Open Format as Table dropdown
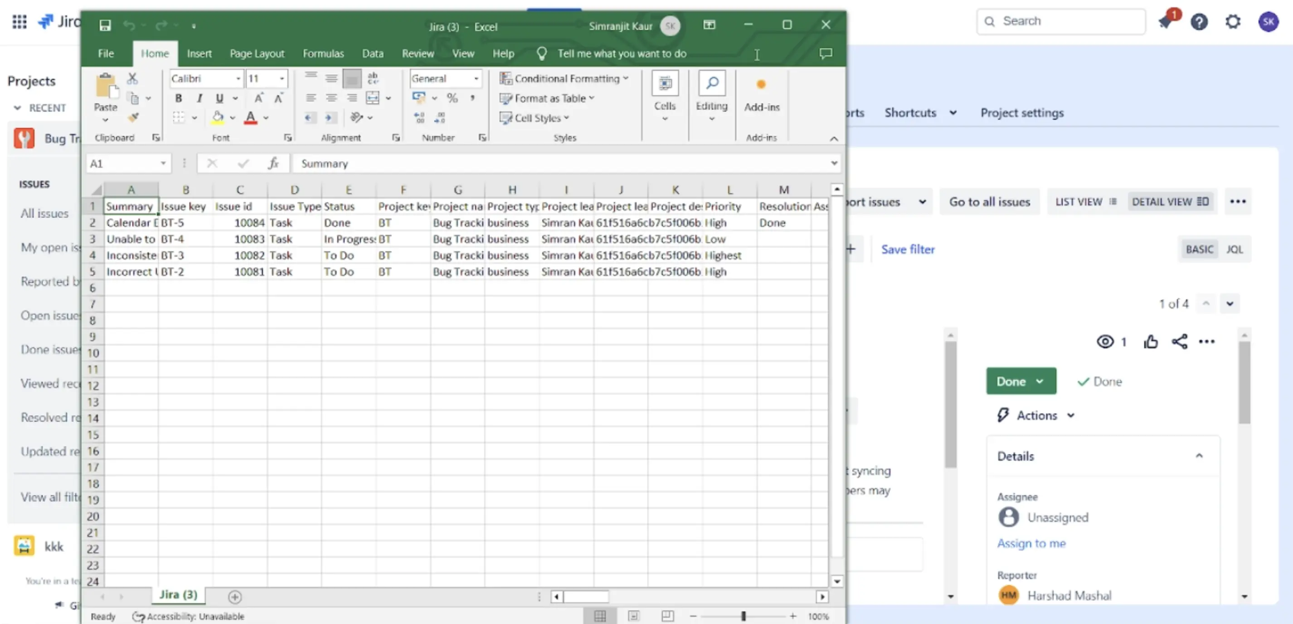Image resolution: width=1293 pixels, height=624 pixels. [x=547, y=98]
